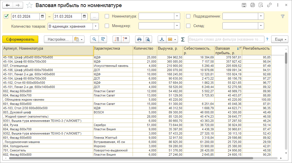Open the Настройки... button
The width and height of the screenshot is (292, 163).
(58, 39)
